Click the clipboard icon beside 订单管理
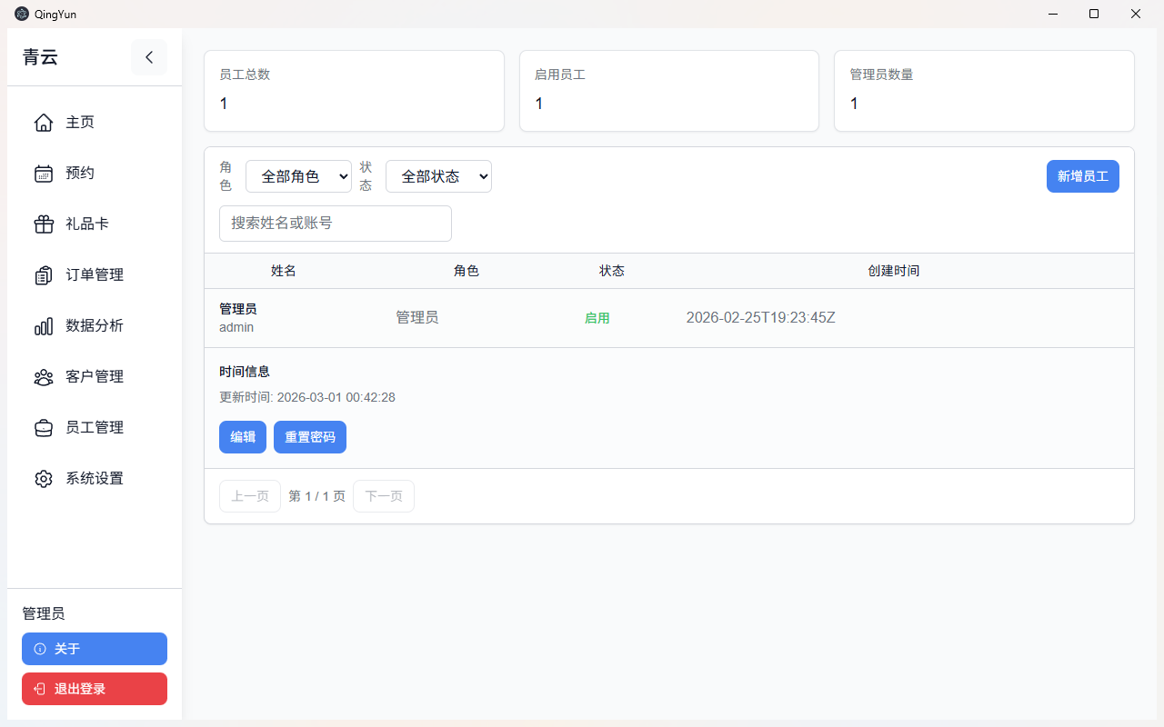The width and height of the screenshot is (1164, 727). (44, 275)
